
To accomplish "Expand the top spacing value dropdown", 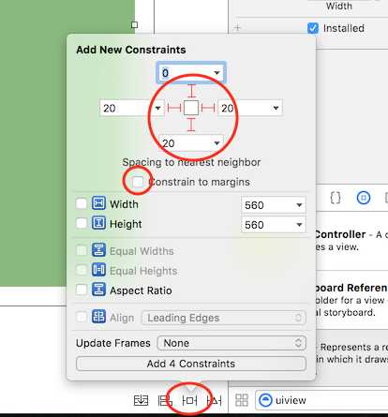I will (216, 73).
